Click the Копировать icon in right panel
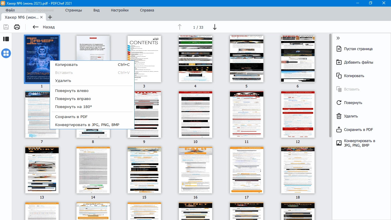This screenshot has width=391, height=220. (339, 76)
